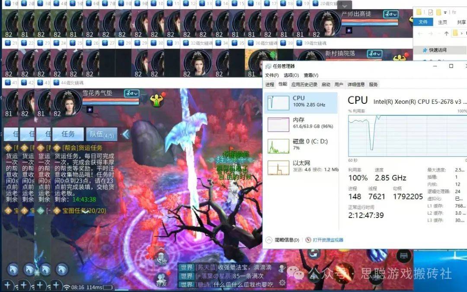Click the Task Manager title bar icon
Viewport: 467px width, 292px height.
268,66
